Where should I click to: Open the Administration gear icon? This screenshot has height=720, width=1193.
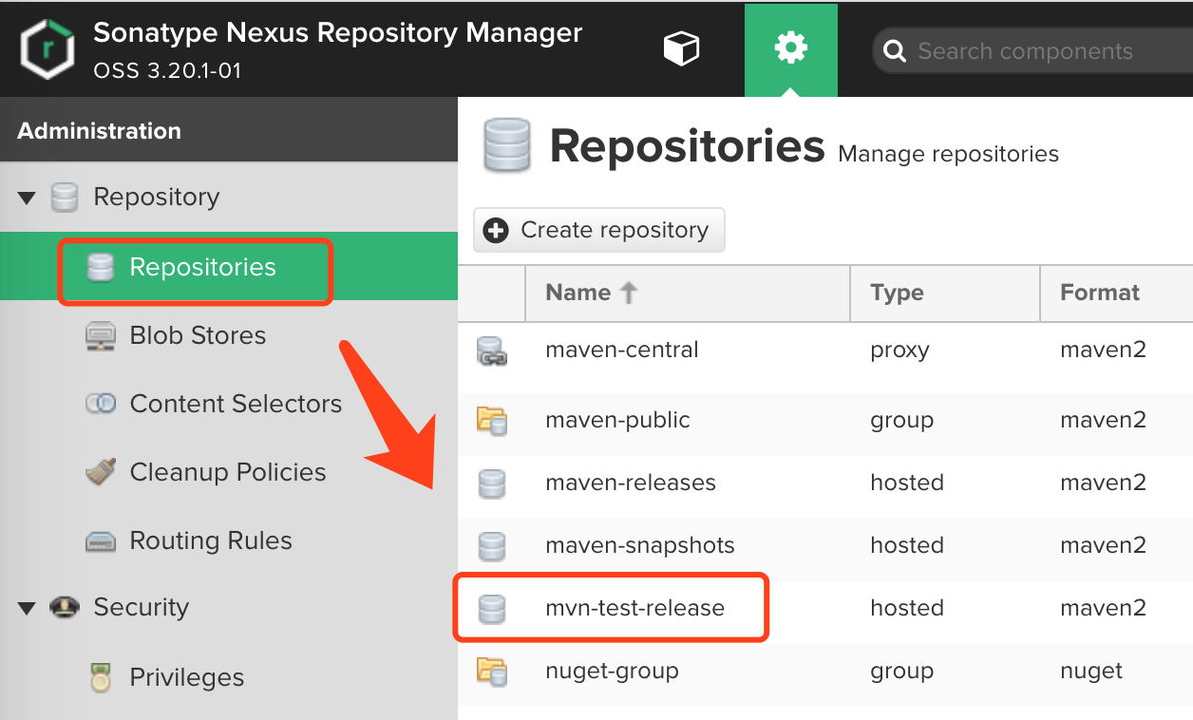pyautogui.click(x=790, y=47)
